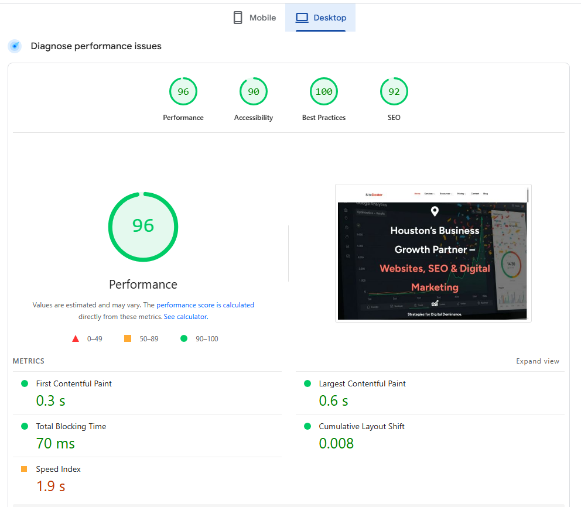The height and width of the screenshot is (507, 581).
Task: Click the green dot beside First Contentful Paint
Action: [25, 383]
